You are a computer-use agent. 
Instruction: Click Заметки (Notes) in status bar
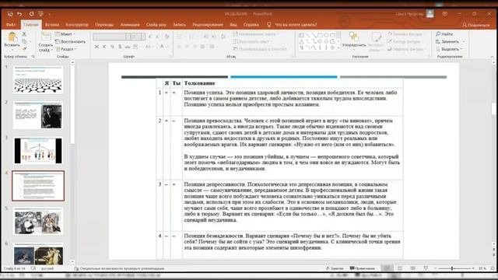tap(335, 268)
